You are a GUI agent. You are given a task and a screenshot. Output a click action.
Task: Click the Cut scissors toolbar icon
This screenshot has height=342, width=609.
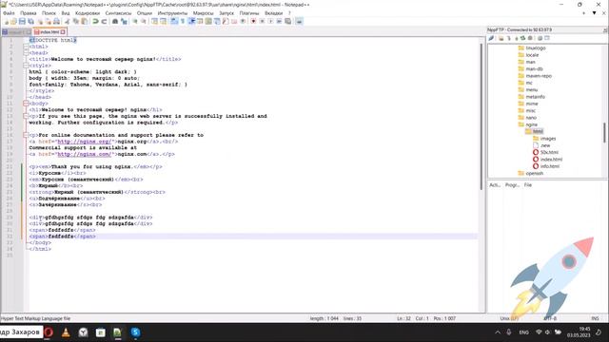(x=67, y=21)
